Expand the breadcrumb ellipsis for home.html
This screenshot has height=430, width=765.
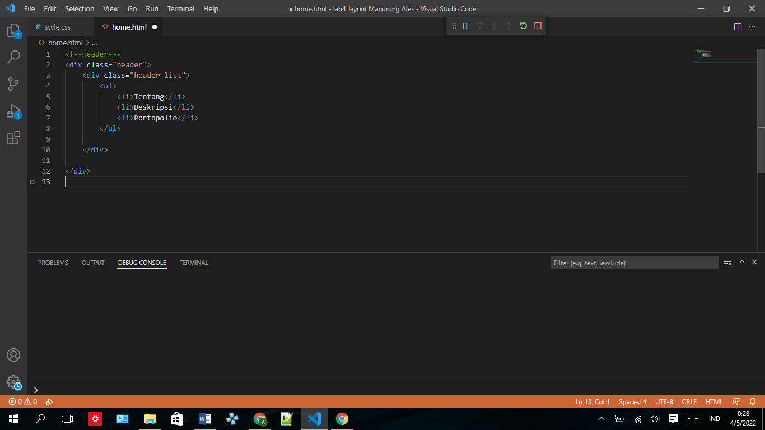coord(95,42)
